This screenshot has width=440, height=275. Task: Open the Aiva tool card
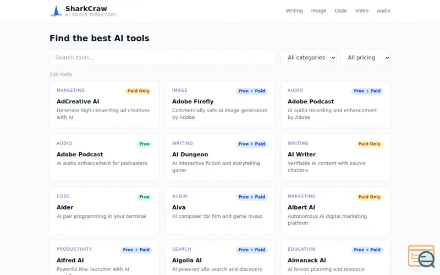tap(219, 211)
